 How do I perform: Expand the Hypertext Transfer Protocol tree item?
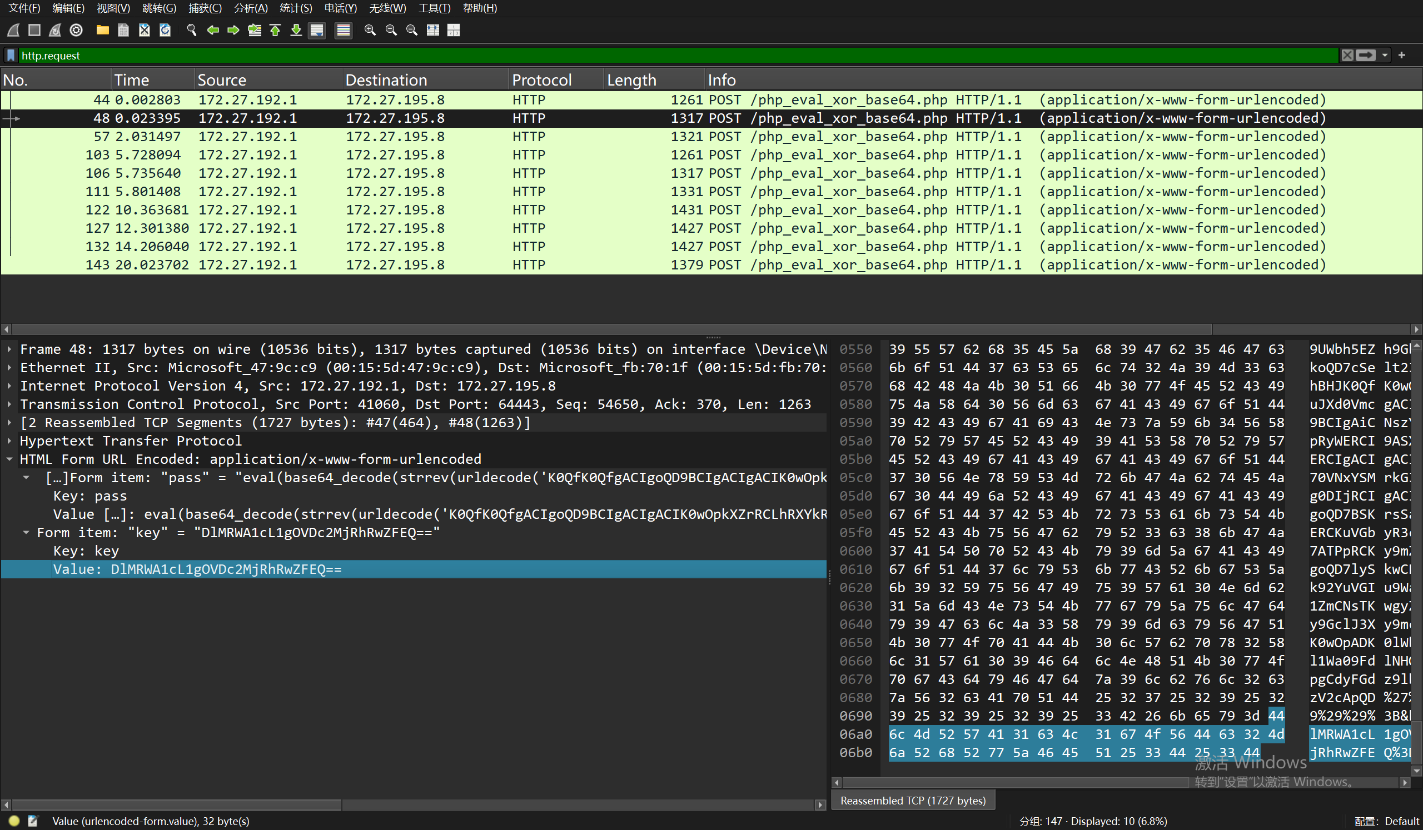click(9, 441)
